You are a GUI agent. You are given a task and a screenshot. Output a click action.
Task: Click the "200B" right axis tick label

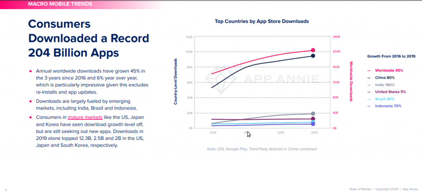point(337,51)
